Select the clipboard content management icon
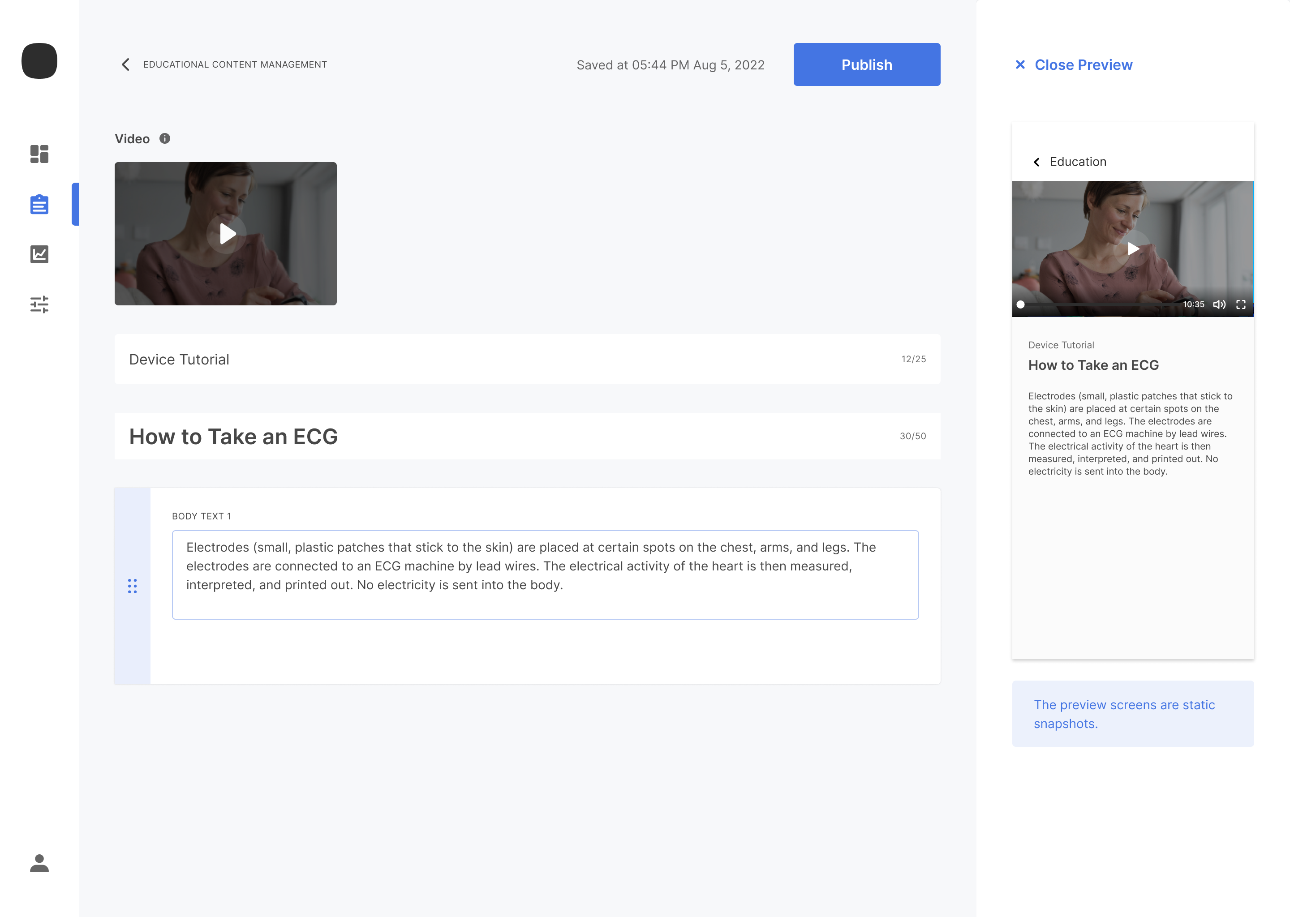1290x917 pixels. [39, 205]
